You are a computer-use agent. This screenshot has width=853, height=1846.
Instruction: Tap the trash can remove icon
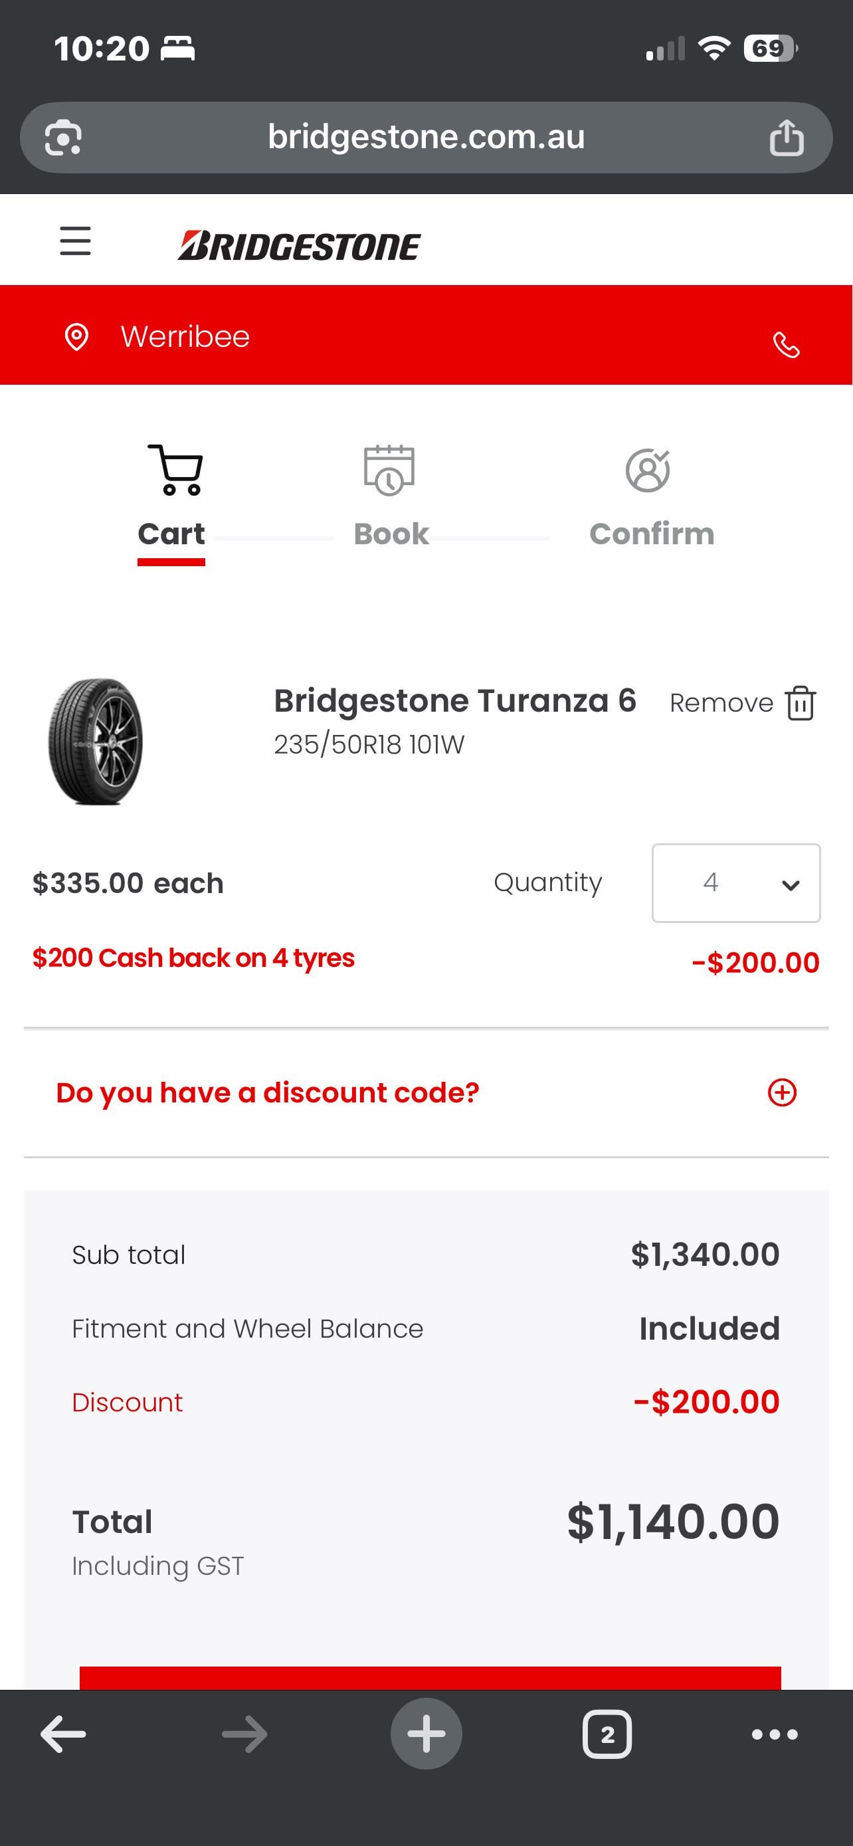[x=800, y=702]
